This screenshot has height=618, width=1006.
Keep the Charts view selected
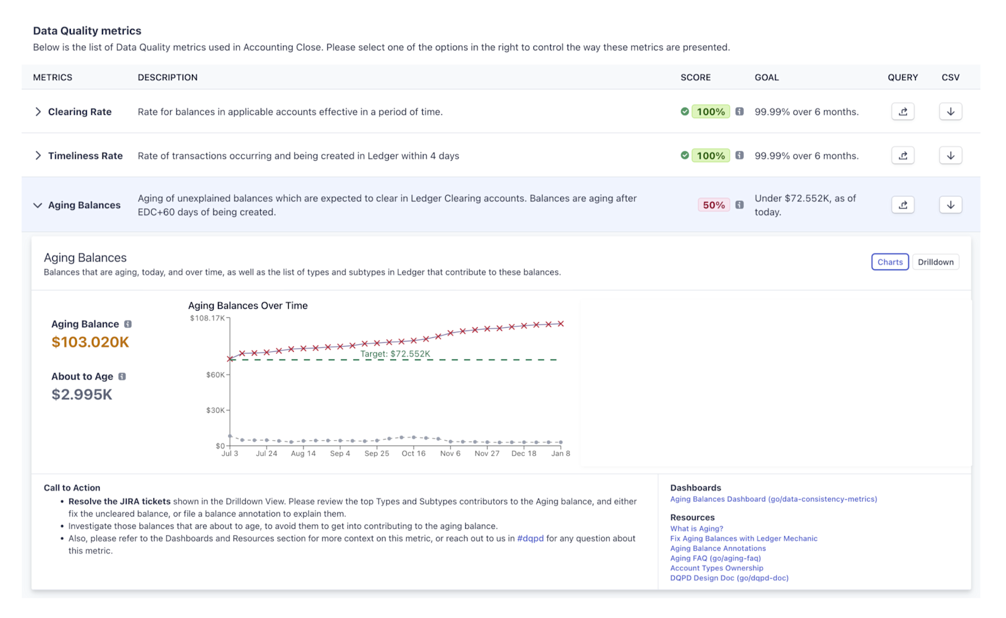890,261
